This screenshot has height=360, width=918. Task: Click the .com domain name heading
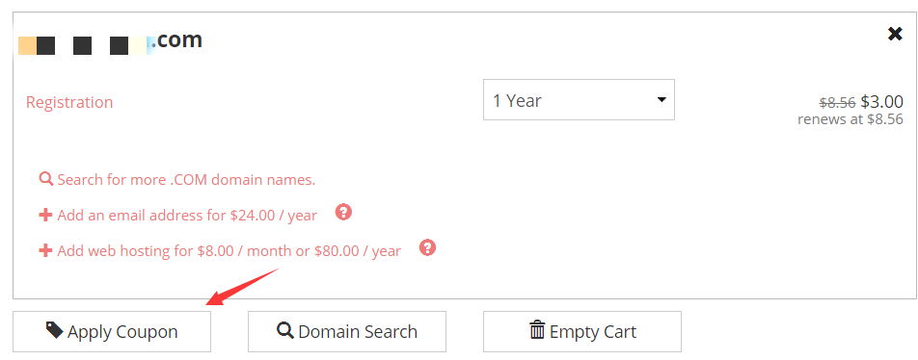pos(110,40)
